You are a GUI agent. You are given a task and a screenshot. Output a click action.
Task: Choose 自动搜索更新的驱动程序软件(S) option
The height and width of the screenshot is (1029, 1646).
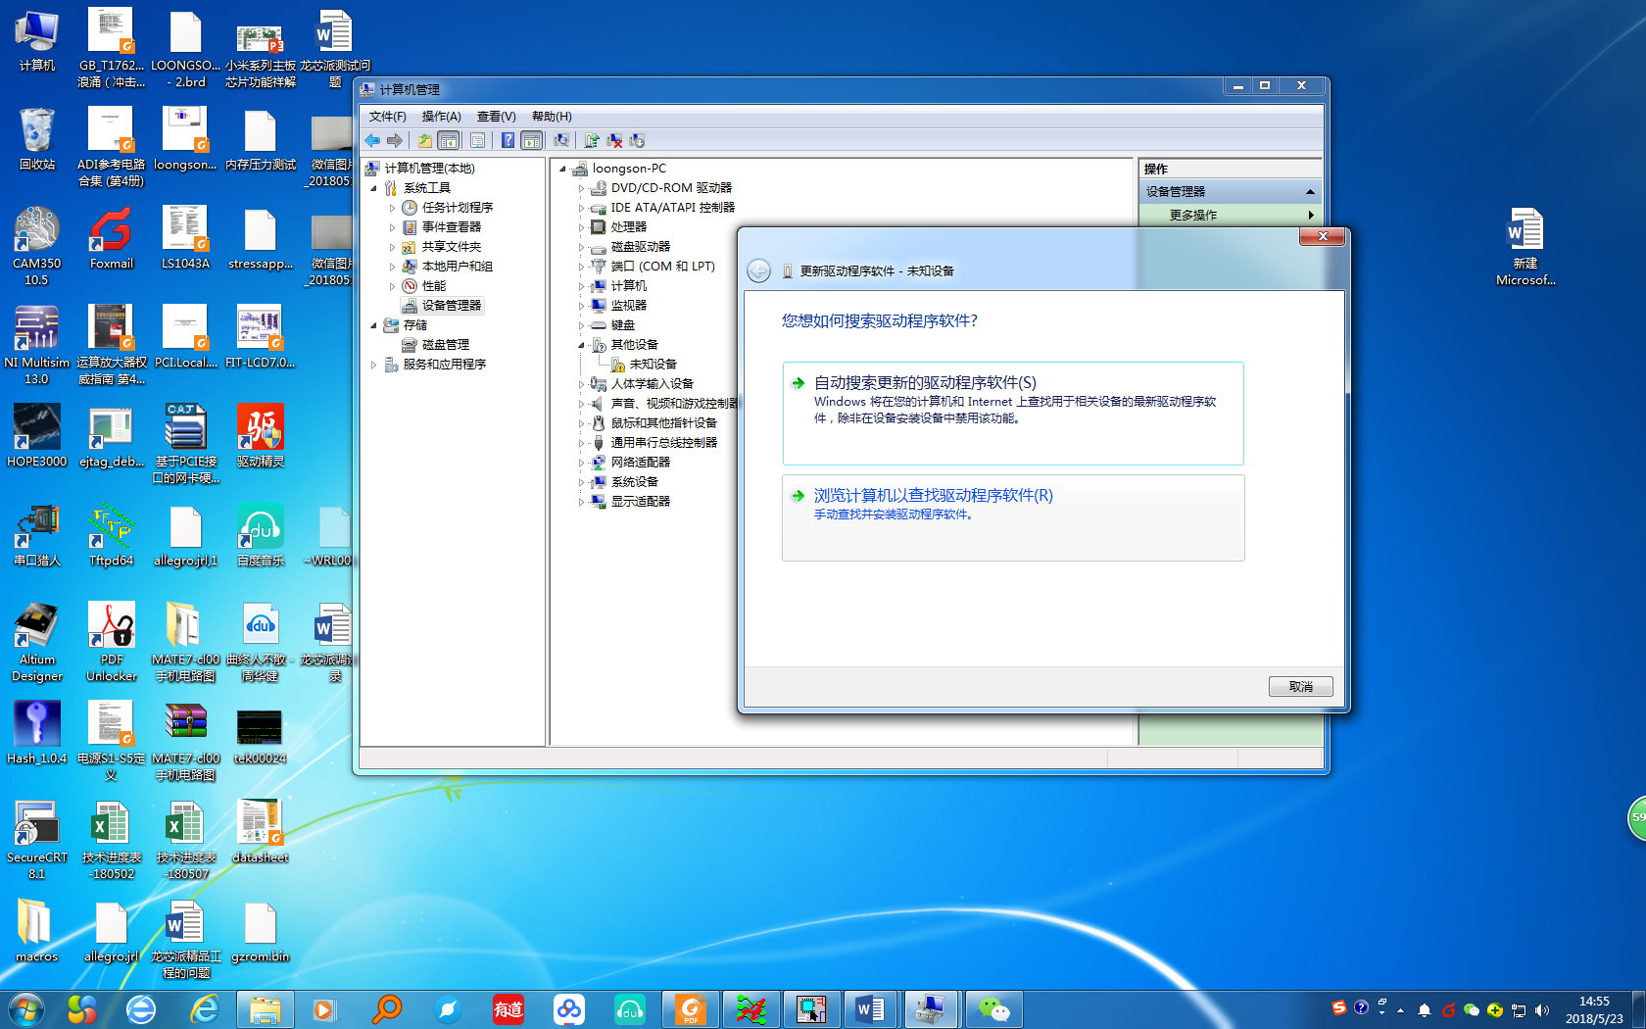[x=1013, y=413]
